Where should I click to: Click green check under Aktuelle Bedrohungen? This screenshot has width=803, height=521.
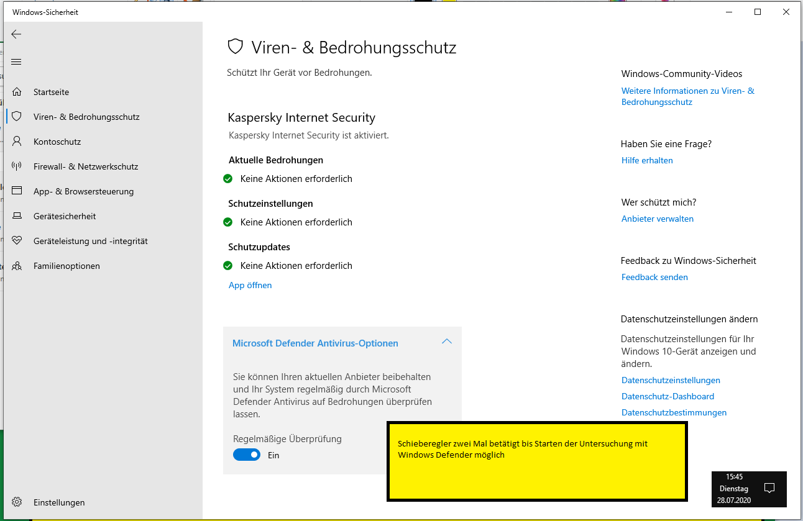tap(227, 179)
